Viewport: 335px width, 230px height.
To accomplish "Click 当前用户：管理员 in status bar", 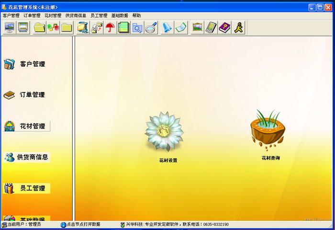I will click(x=24, y=224).
